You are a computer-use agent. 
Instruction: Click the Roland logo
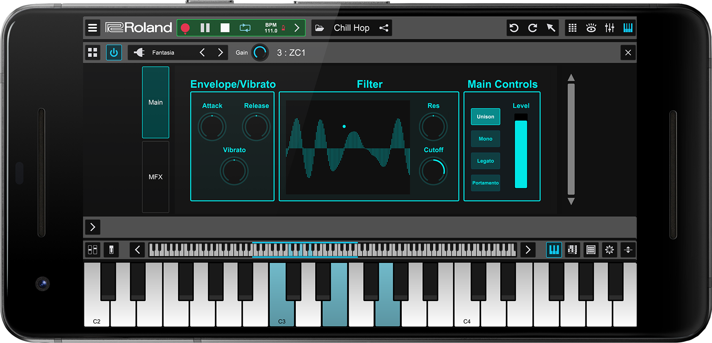pos(139,28)
